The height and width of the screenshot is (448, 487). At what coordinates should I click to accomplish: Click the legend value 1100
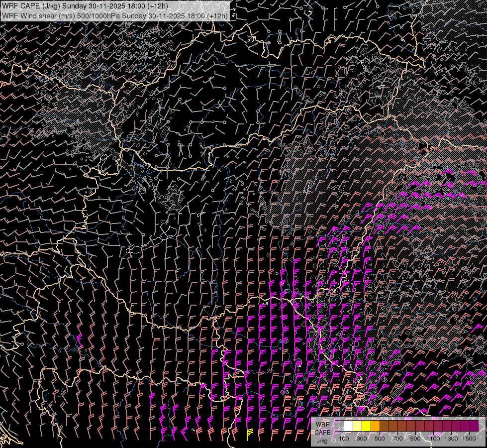[x=433, y=439]
